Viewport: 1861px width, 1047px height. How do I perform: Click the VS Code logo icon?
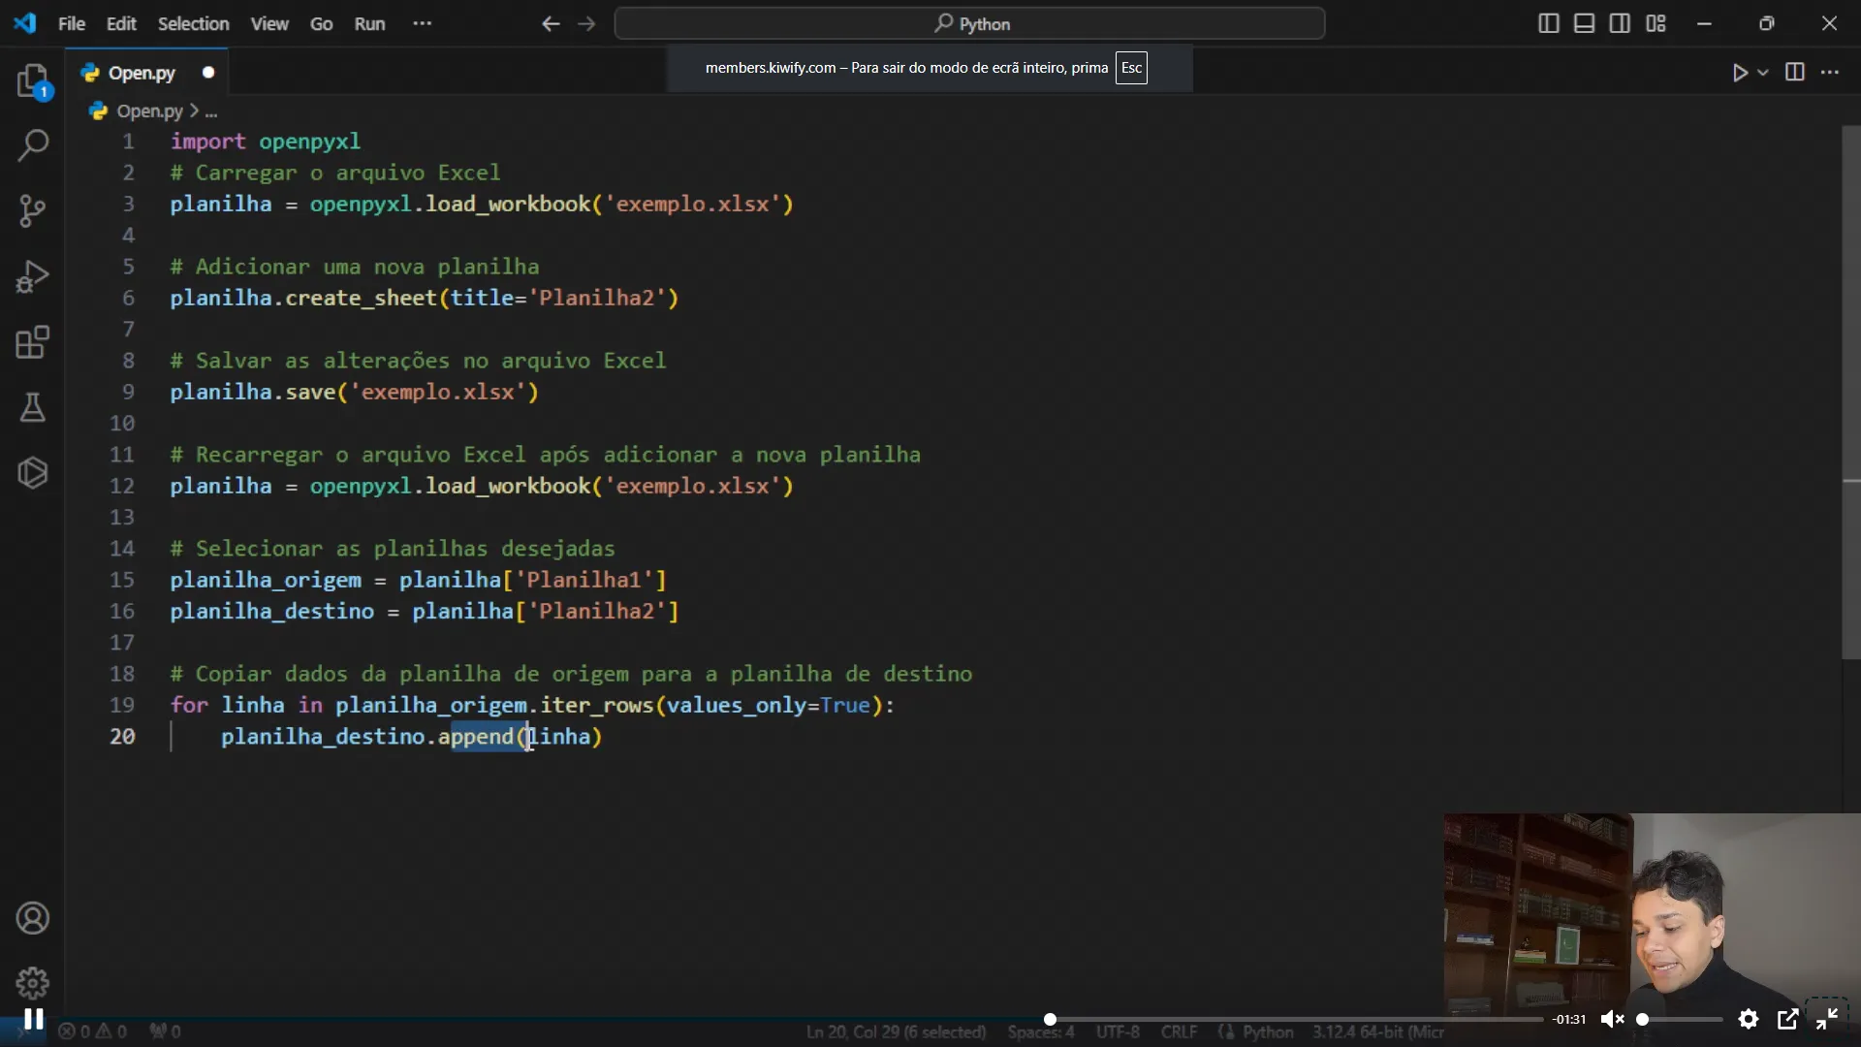(25, 23)
